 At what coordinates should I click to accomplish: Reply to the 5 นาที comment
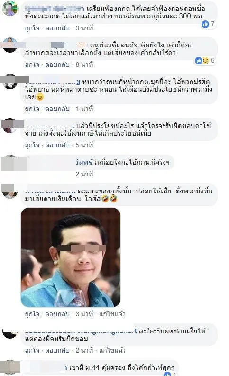[x=57, y=145]
